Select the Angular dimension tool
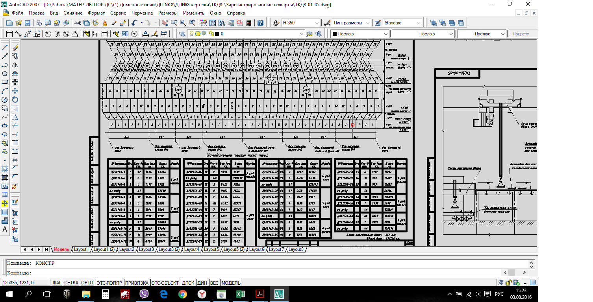 [x=75, y=34]
